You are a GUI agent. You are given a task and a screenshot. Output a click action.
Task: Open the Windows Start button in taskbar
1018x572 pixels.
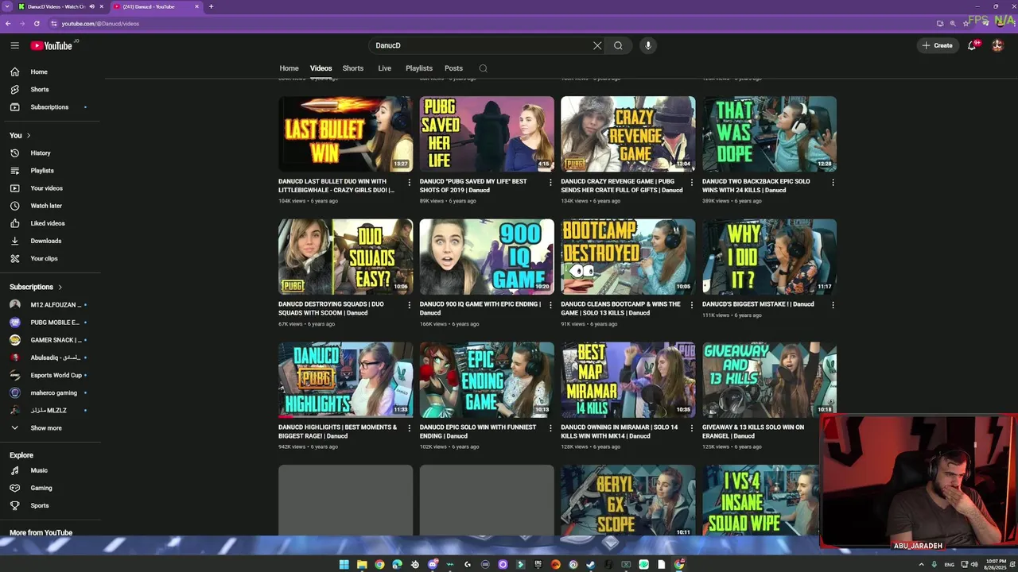344,565
